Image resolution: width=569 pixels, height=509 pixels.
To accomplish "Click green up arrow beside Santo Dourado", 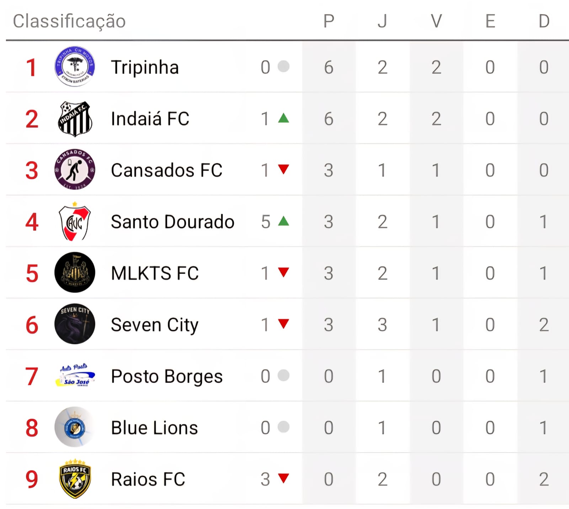I will pyautogui.click(x=283, y=221).
